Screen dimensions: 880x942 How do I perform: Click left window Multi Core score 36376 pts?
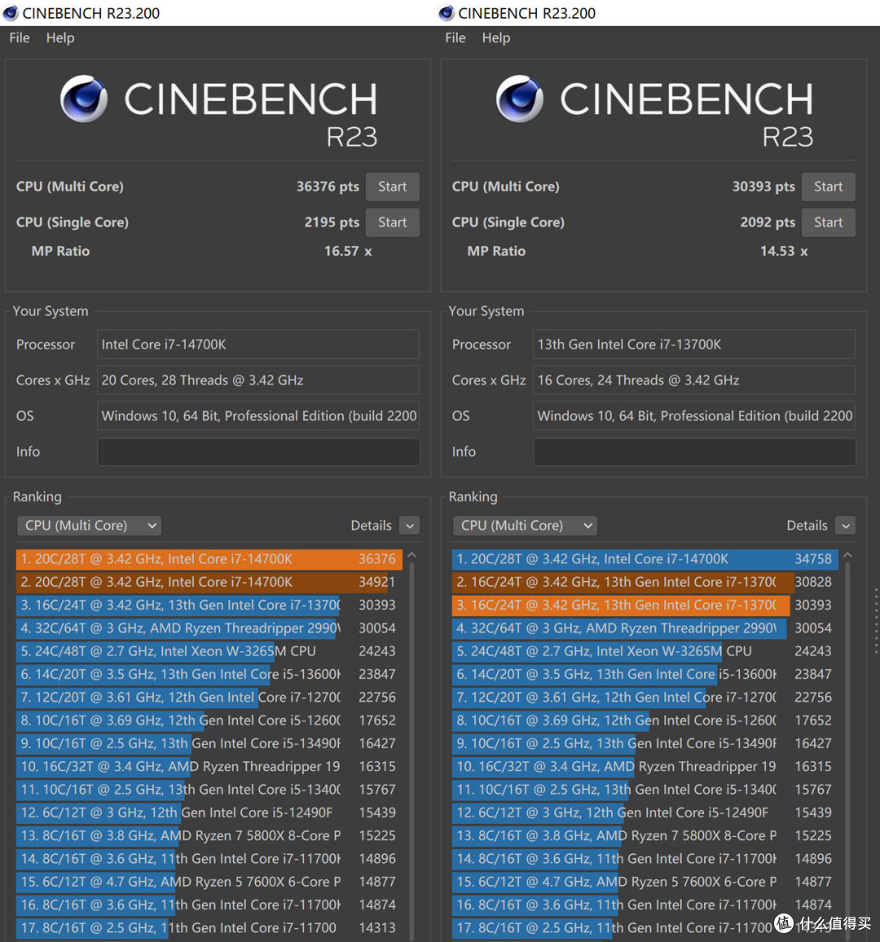pos(328,186)
